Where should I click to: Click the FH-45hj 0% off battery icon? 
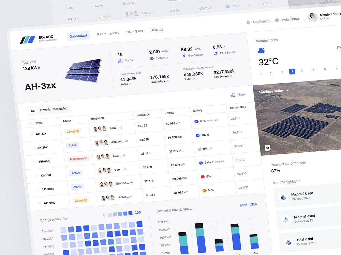[x=199, y=149]
